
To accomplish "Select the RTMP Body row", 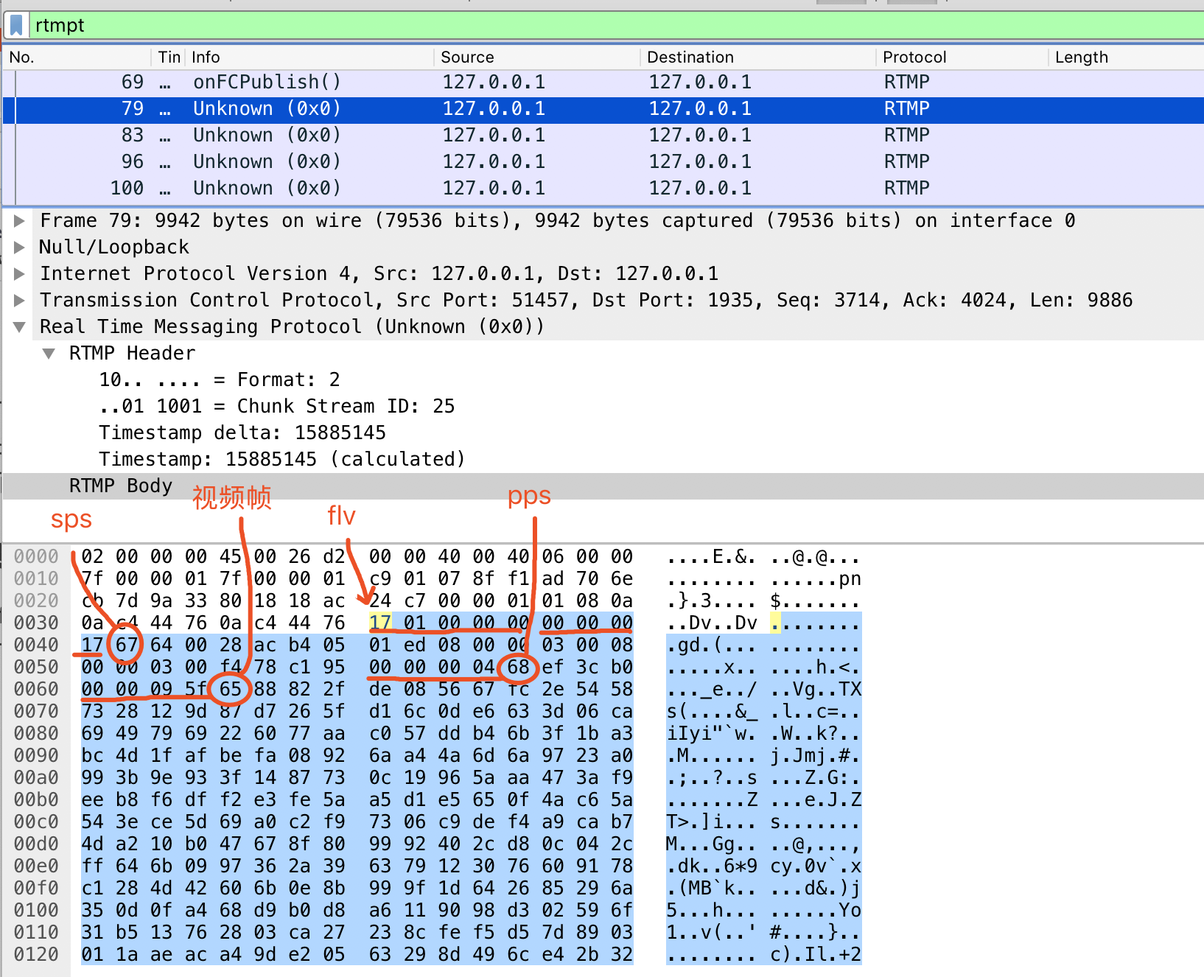I will coord(603,486).
